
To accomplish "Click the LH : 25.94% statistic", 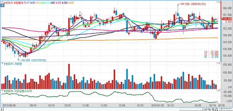I will 211,52.
